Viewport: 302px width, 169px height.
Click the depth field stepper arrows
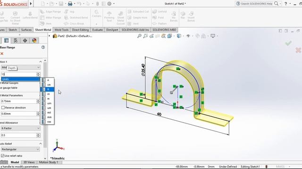[38, 74]
